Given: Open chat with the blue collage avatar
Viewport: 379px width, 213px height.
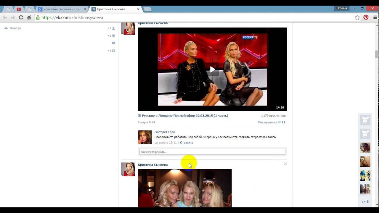Looking at the screenshot, I should tap(365, 175).
